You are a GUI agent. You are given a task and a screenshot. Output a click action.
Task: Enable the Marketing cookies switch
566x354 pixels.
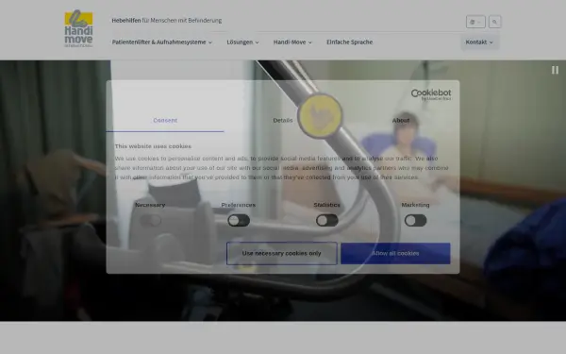click(x=415, y=220)
